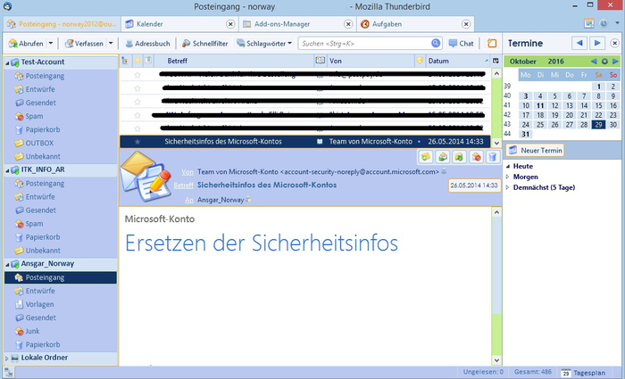
Task: Click the forward icon in message header
Action: click(x=459, y=157)
